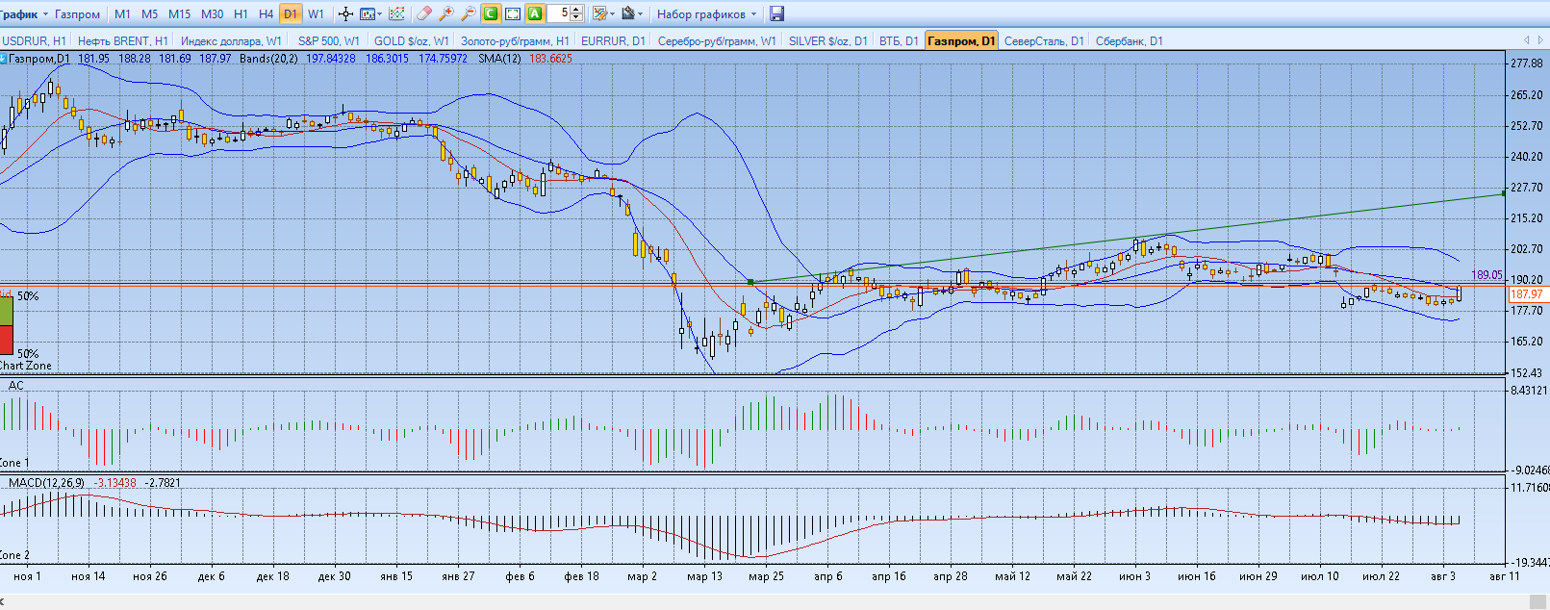
Task: Click the green Chart Zone color block
Action: [7, 312]
